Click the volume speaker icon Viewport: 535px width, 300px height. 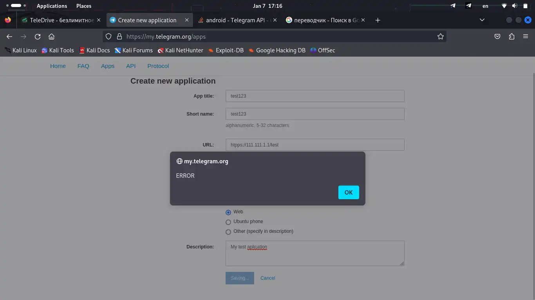tap(515, 6)
